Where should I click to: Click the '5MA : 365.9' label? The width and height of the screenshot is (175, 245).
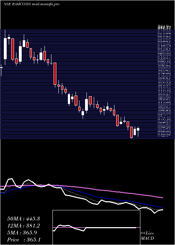22,233
